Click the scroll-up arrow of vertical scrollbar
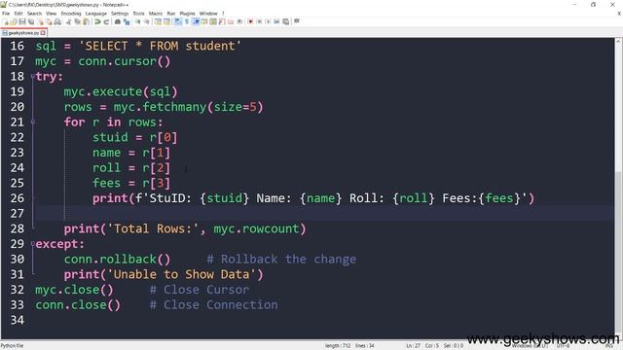The width and height of the screenshot is (623, 350). (x=618, y=41)
